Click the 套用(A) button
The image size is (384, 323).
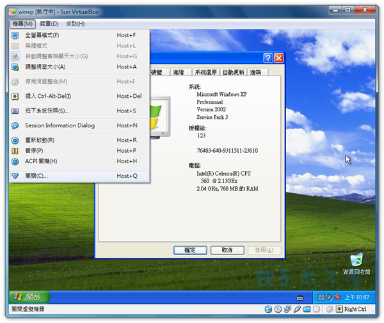pos(264,250)
